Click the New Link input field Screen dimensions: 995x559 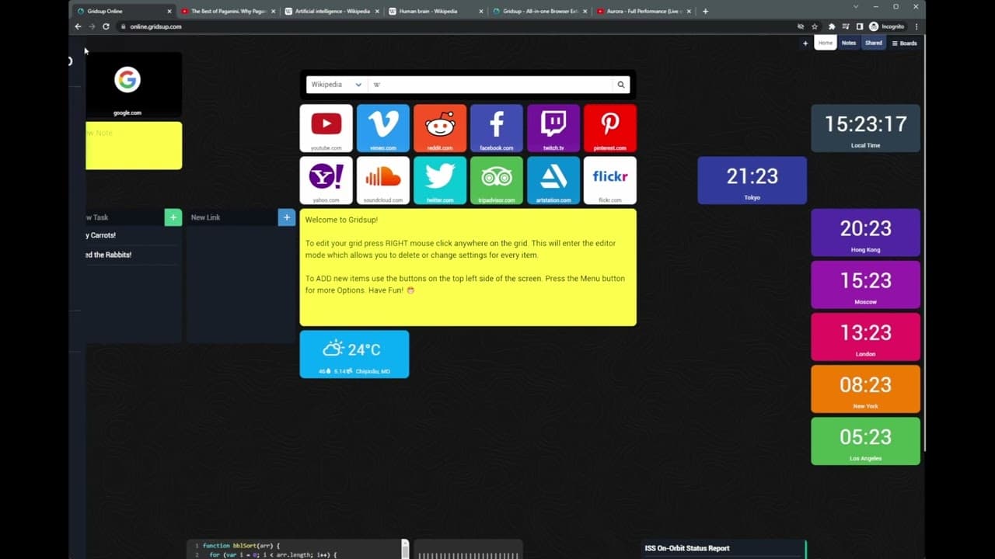coord(232,217)
